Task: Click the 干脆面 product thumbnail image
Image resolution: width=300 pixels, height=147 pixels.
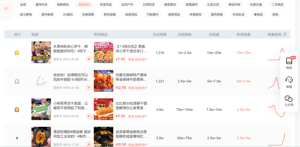Action: point(103,109)
